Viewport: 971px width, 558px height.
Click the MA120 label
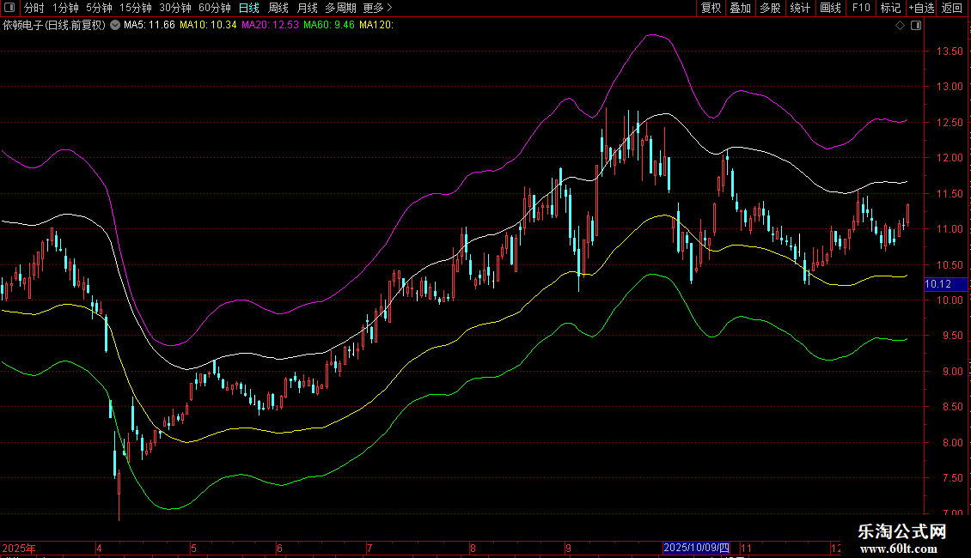point(376,25)
